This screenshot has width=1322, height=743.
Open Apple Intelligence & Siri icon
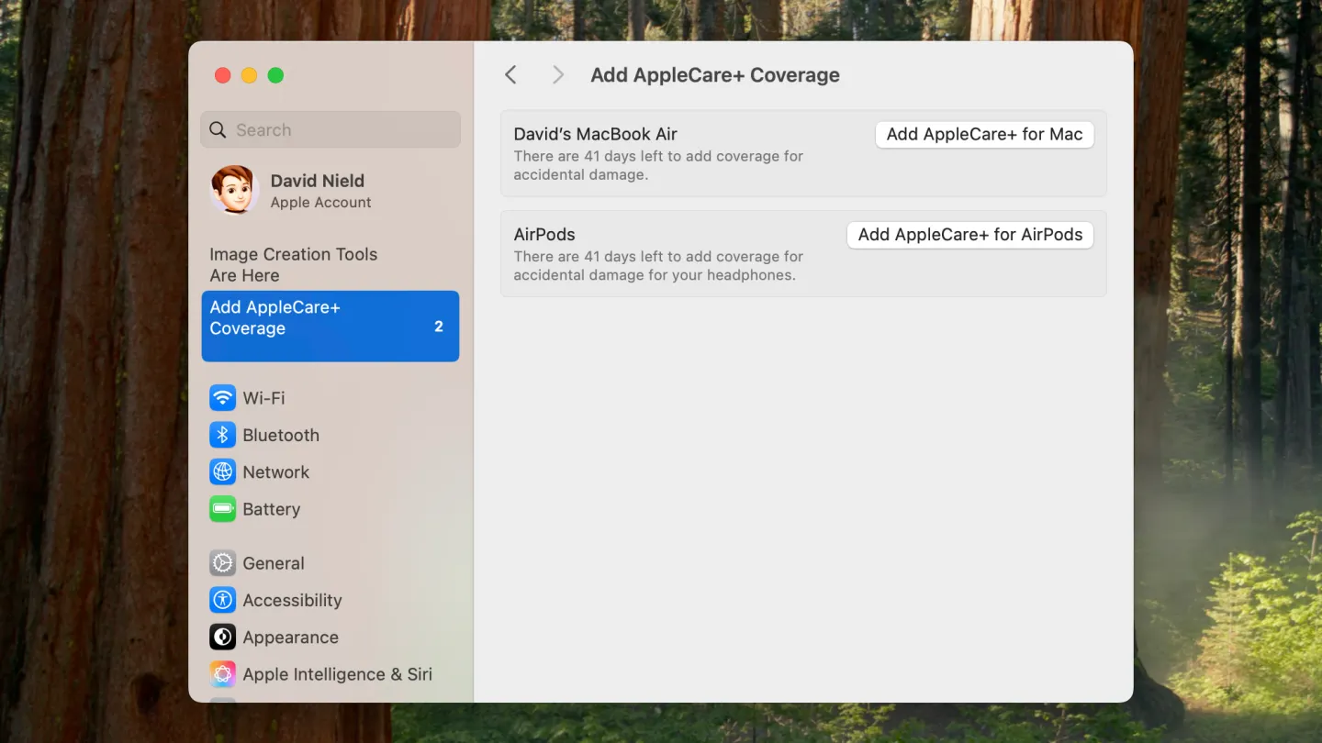click(x=222, y=674)
